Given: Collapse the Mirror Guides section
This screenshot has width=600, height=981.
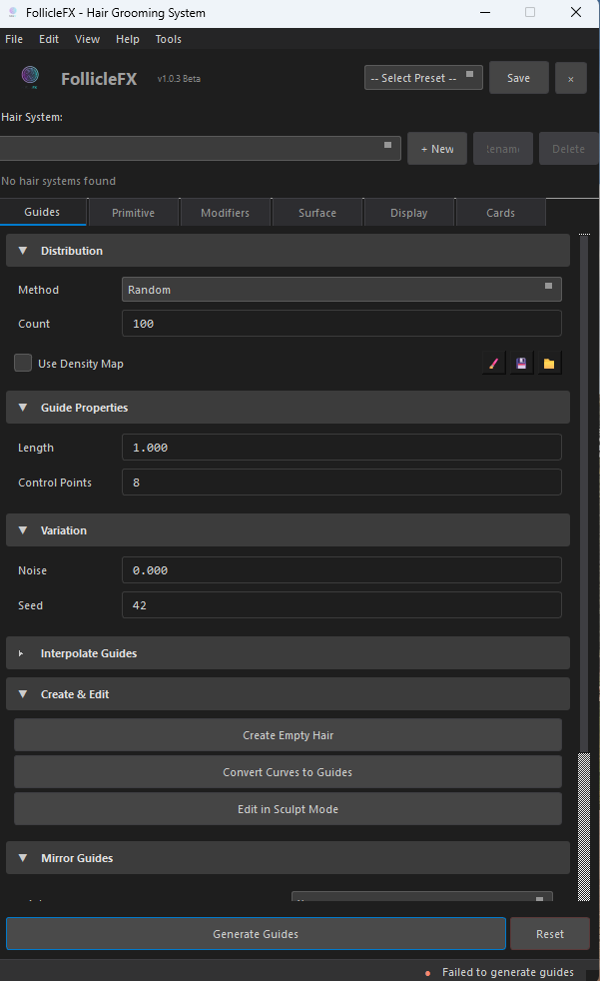Looking at the screenshot, I should tap(288, 858).
